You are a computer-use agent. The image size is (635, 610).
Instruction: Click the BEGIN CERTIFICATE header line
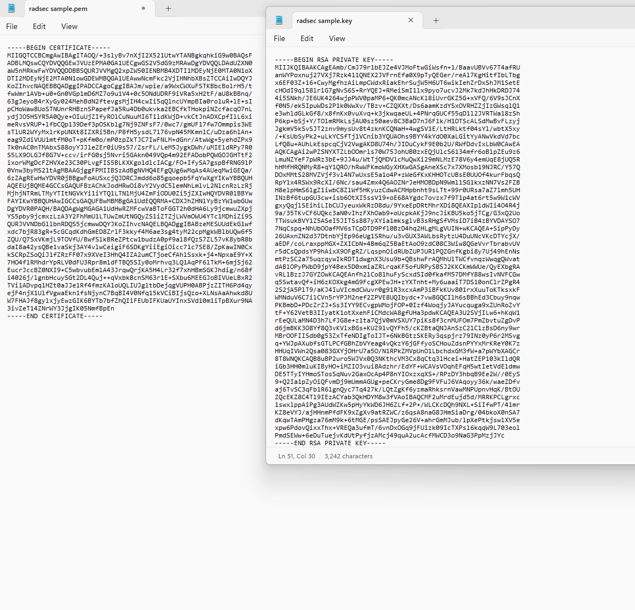click(x=59, y=48)
